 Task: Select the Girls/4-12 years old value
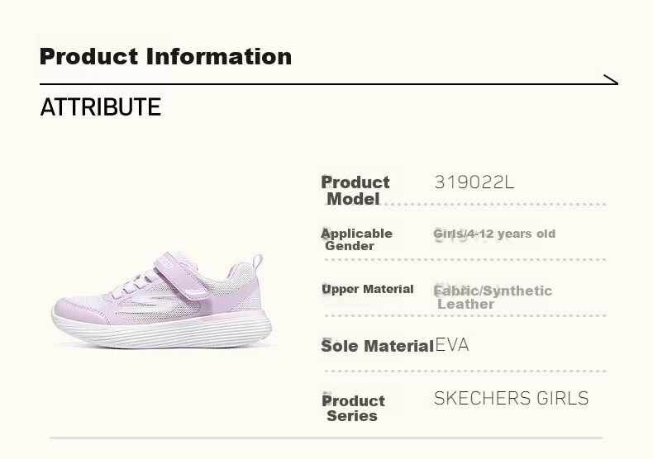click(494, 234)
